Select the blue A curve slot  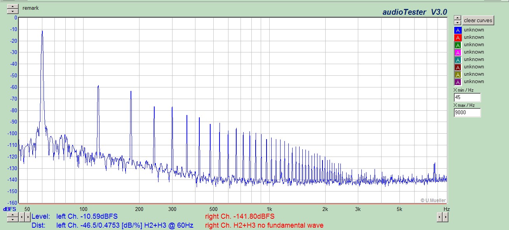pyautogui.click(x=458, y=30)
